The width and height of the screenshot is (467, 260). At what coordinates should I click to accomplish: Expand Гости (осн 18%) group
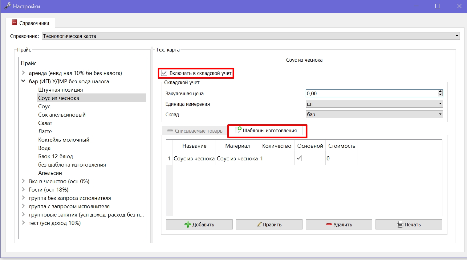point(23,189)
